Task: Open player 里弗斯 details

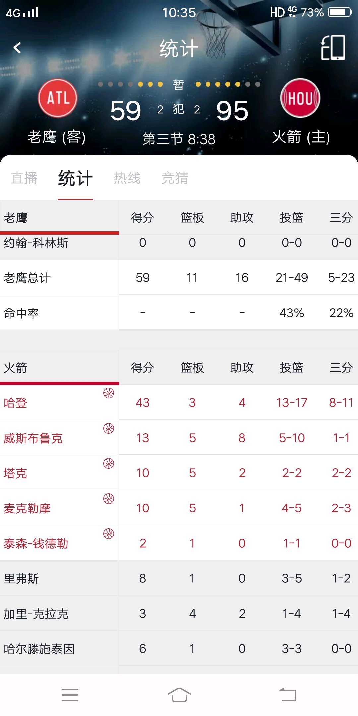Action: (179, 578)
